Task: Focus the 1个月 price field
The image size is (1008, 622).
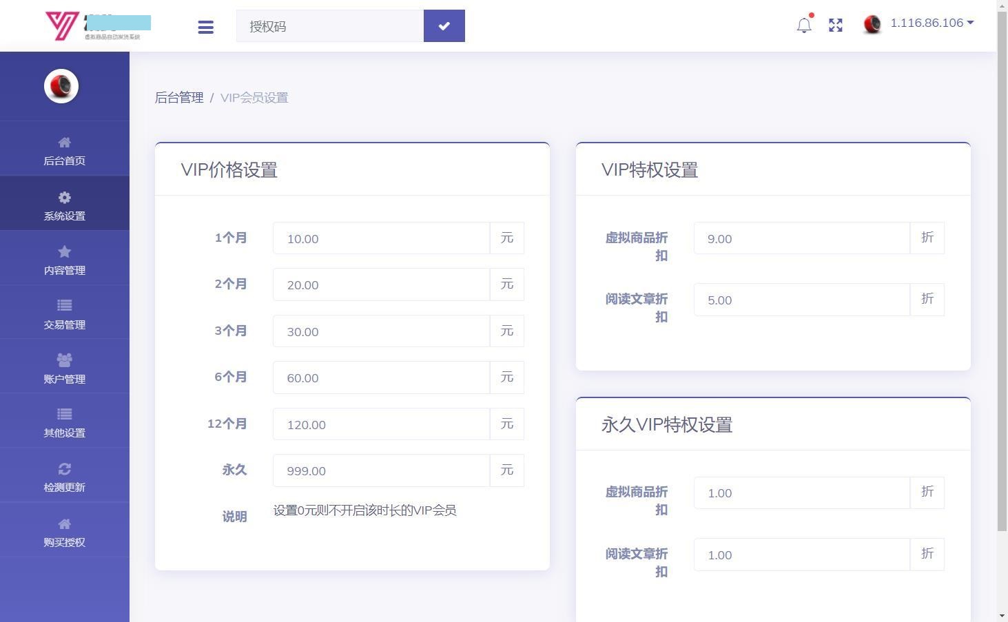Action: tap(381, 238)
